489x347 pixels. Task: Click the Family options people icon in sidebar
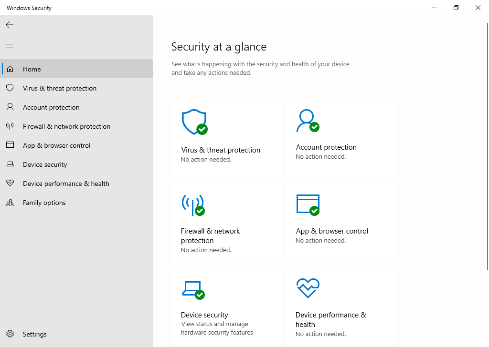[10, 203]
